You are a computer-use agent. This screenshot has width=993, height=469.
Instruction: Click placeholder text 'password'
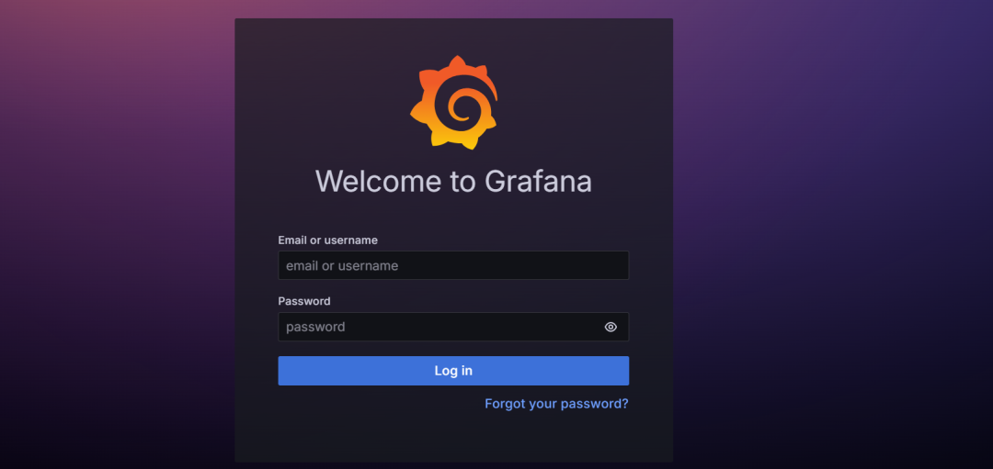pyautogui.click(x=315, y=328)
